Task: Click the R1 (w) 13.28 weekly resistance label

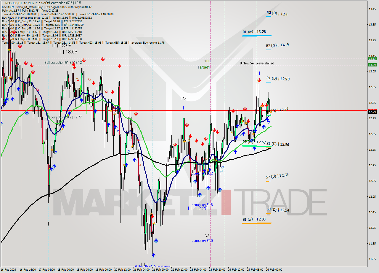Action: tap(254, 32)
